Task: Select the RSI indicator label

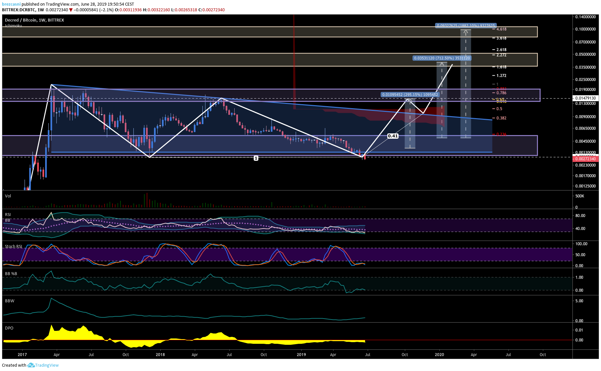Action: (x=8, y=215)
